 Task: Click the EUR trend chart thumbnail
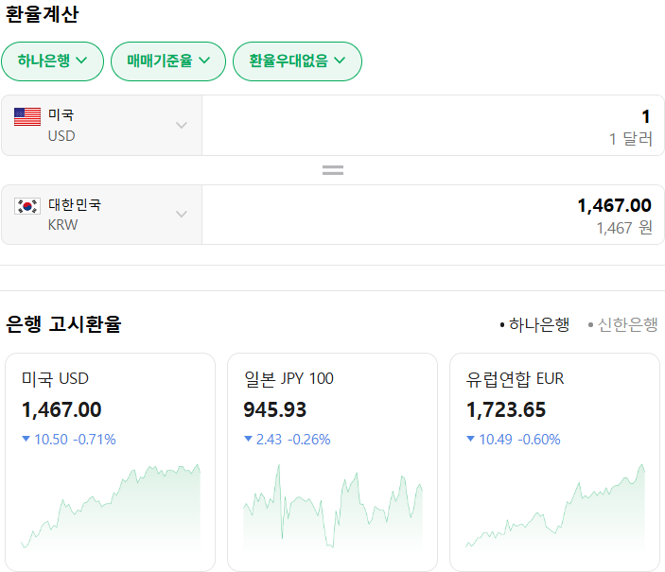[554, 507]
